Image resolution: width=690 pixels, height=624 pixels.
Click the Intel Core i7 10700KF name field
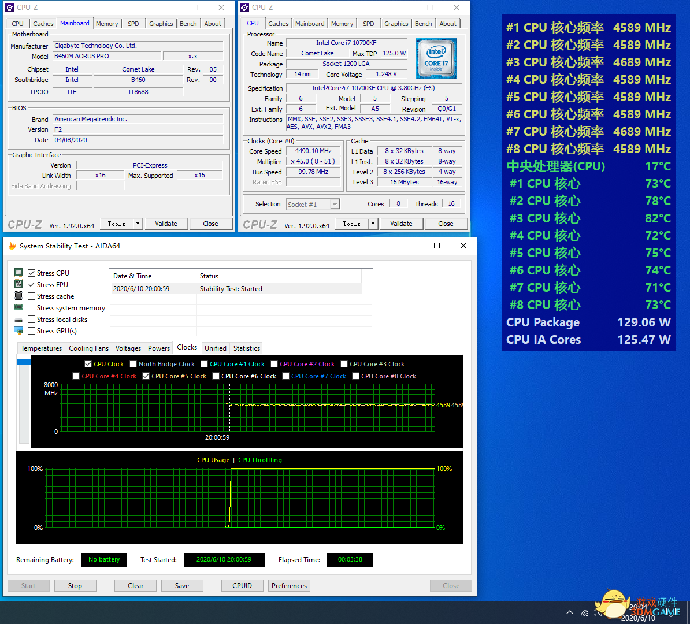(346, 43)
